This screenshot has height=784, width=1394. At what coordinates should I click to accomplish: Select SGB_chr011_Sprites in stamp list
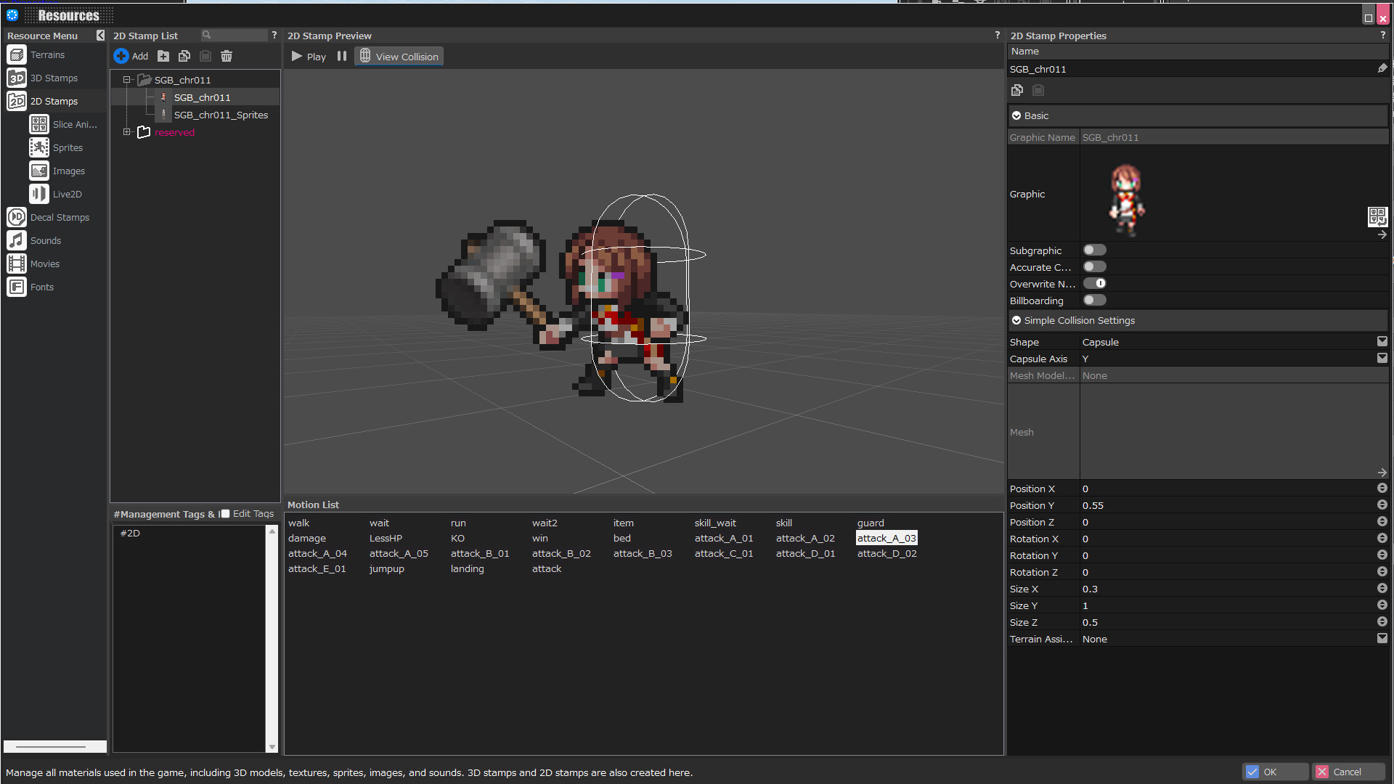pyautogui.click(x=221, y=115)
